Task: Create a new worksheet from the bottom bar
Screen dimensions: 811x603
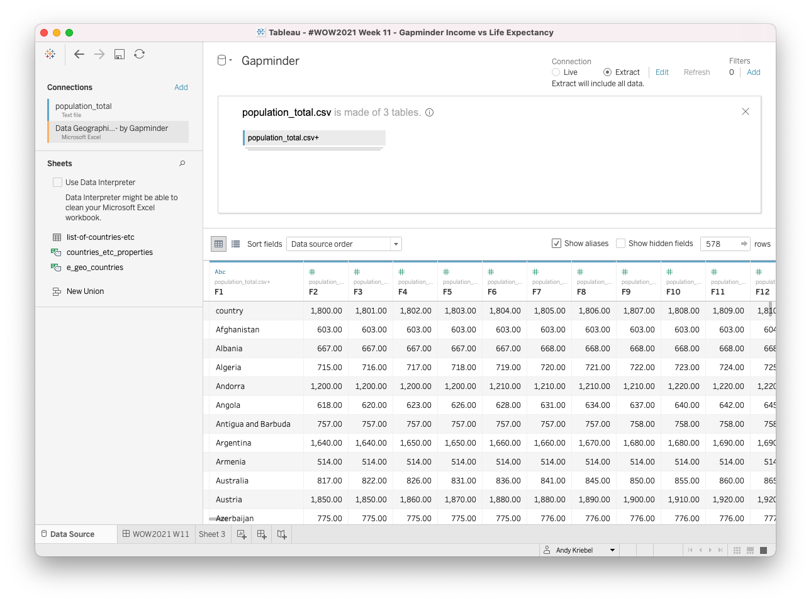Action: (x=242, y=534)
